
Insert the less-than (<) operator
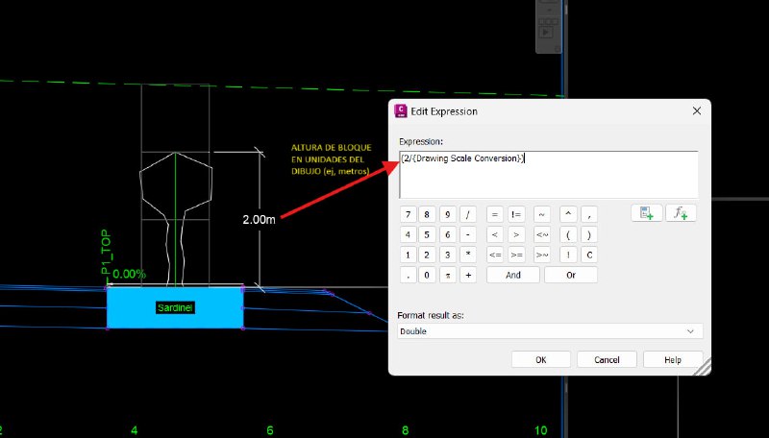pos(494,234)
